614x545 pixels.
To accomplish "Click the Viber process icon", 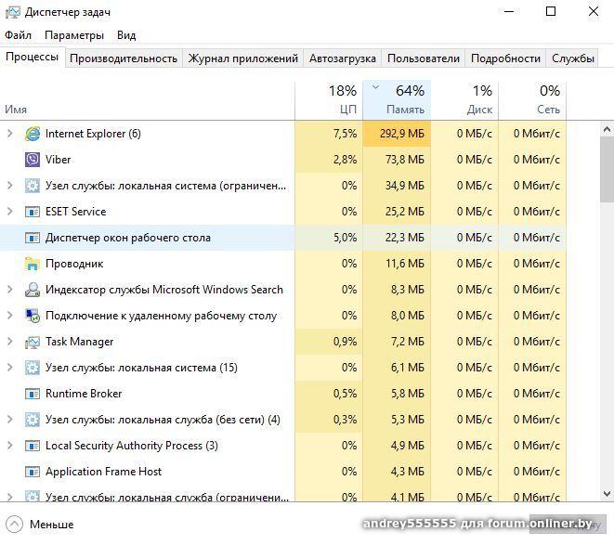I will [33, 160].
